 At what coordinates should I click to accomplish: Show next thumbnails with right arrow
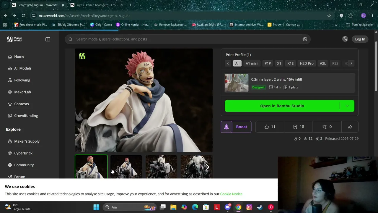(x=208, y=167)
